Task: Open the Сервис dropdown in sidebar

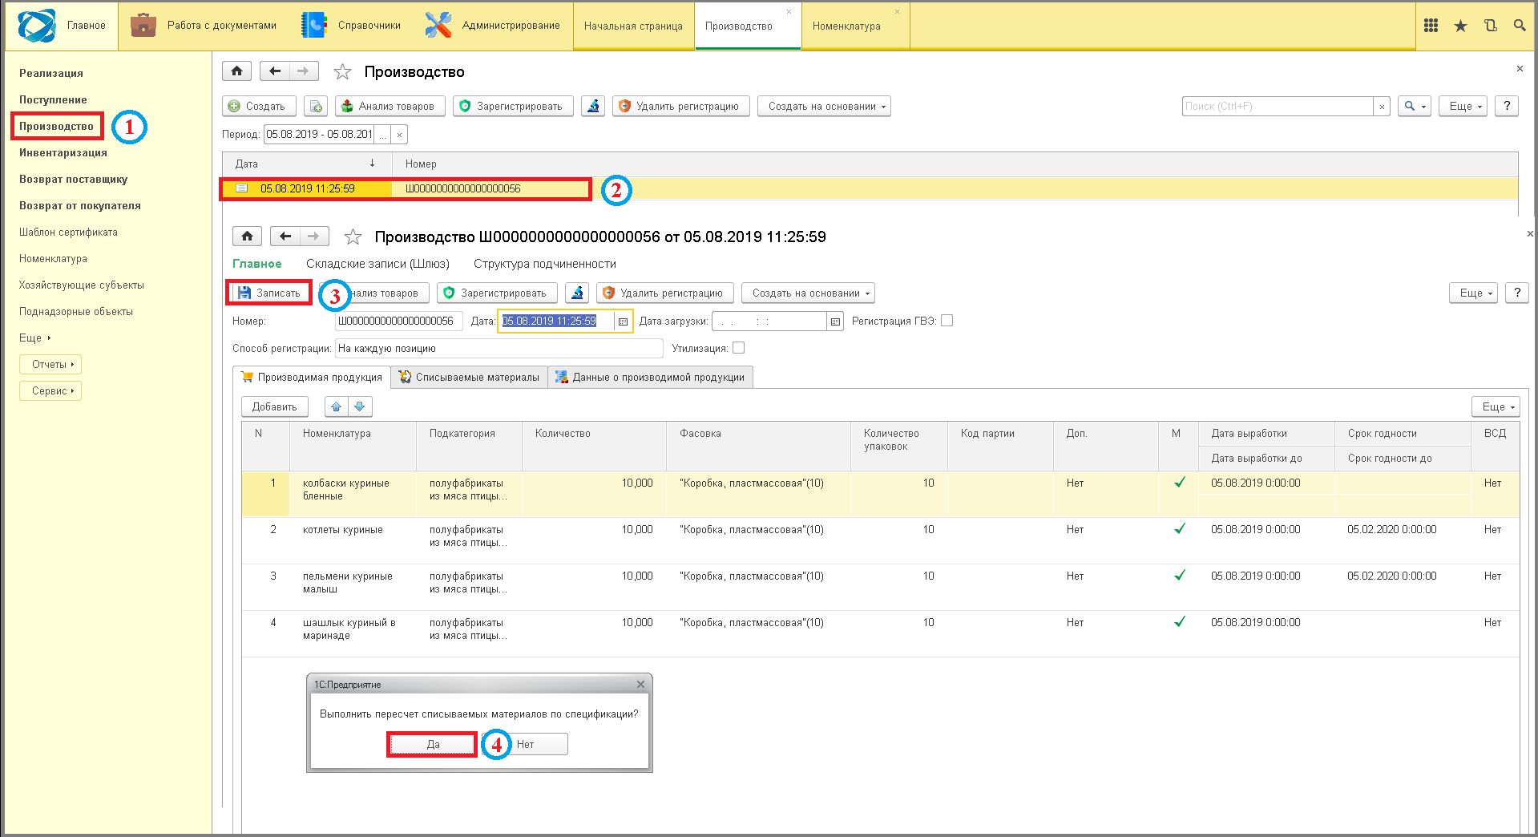Action: pos(50,390)
